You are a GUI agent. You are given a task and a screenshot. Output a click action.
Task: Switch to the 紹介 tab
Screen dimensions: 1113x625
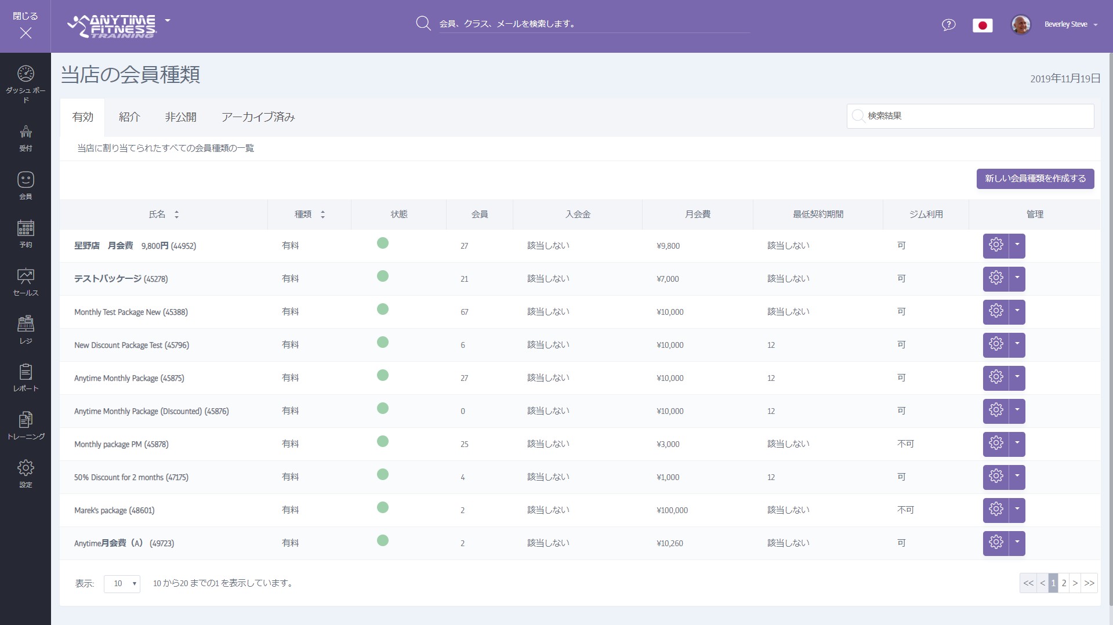coord(129,117)
